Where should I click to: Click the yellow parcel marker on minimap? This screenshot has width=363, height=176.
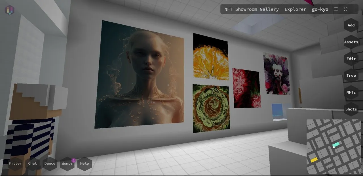tap(314, 160)
